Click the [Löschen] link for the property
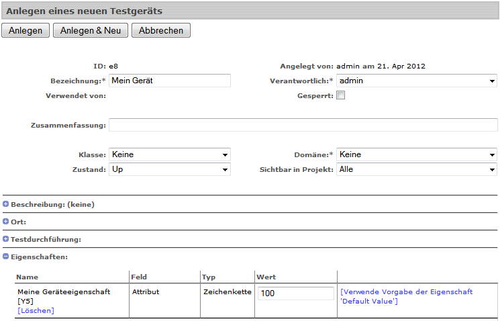 coord(36,310)
